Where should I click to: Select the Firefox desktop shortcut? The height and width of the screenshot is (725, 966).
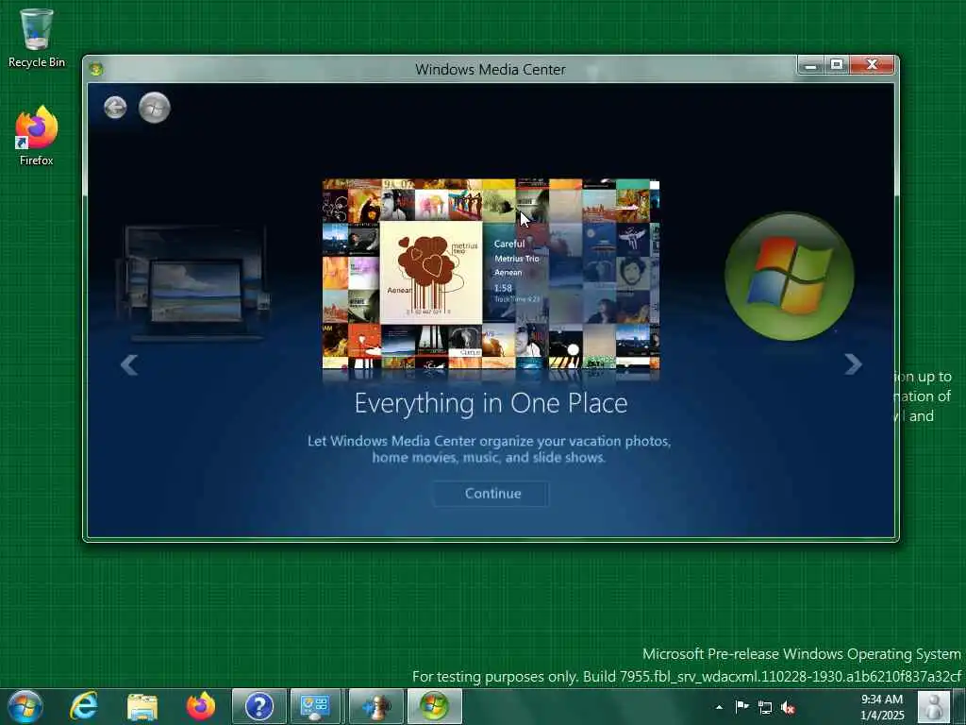37,136
